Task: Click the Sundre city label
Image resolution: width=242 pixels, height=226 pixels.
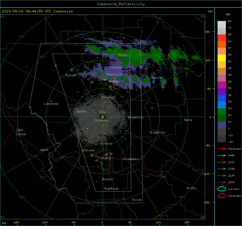Action: (x=81, y=112)
